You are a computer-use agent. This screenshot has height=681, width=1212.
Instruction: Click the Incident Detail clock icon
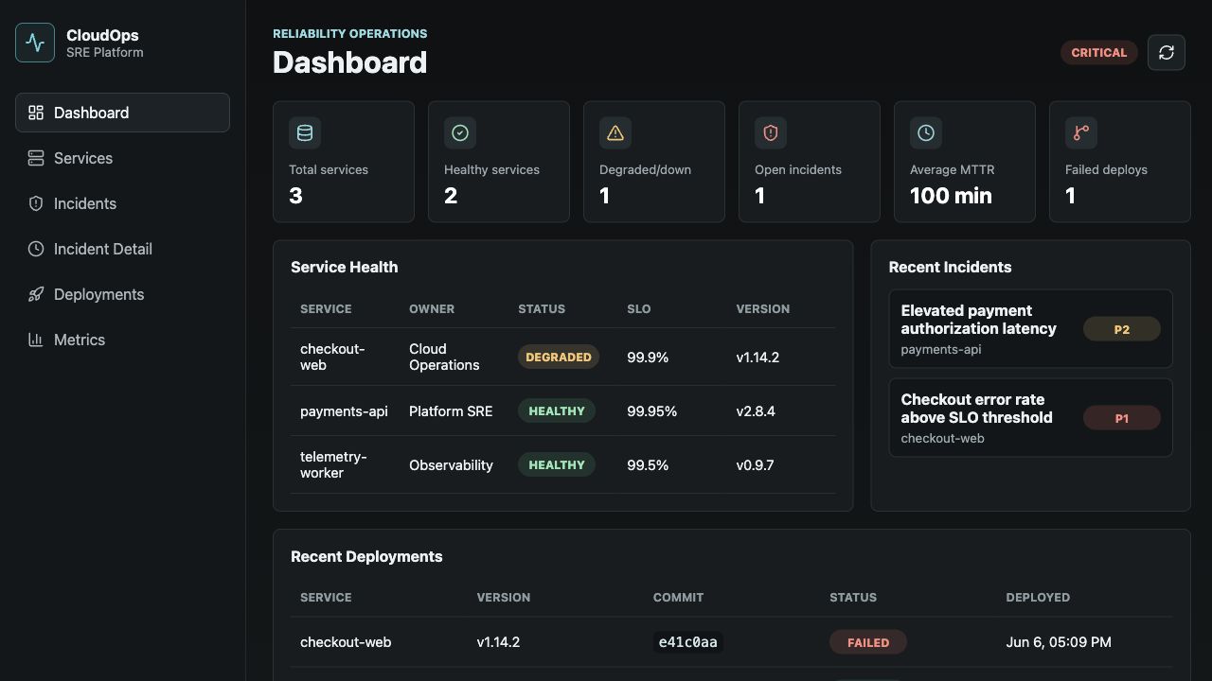(36, 249)
